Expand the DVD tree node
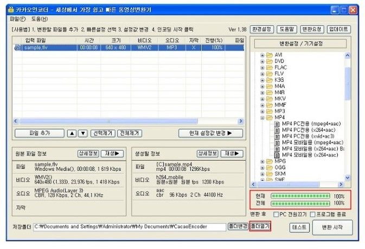Viewport: 365px width, 249px height. [x=262, y=61]
